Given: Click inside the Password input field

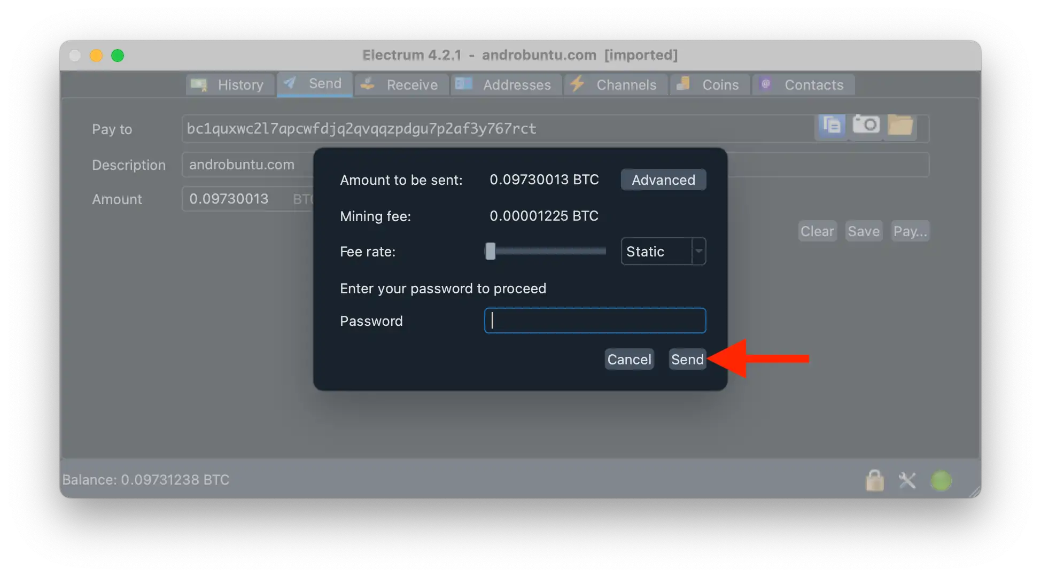Looking at the screenshot, I should [594, 321].
